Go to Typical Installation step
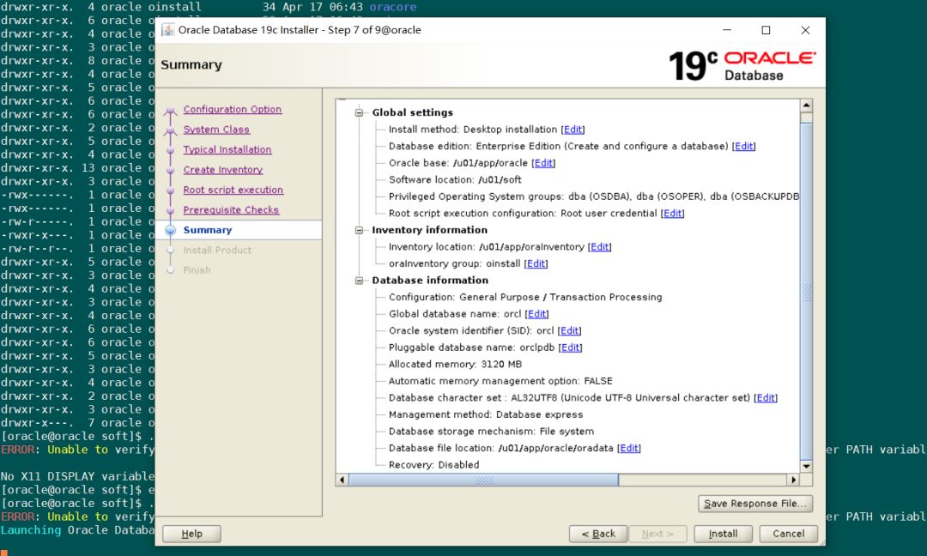Viewport: 927px width, 556px height. [x=227, y=149]
